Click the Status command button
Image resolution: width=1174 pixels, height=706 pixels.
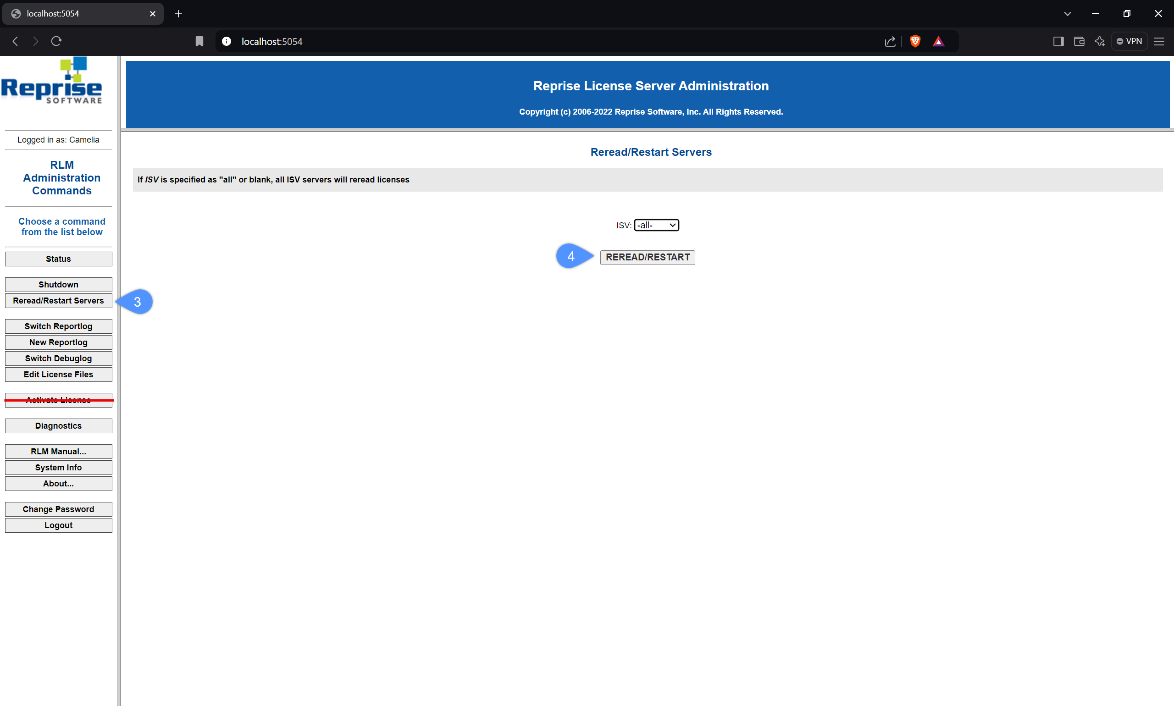click(x=59, y=259)
